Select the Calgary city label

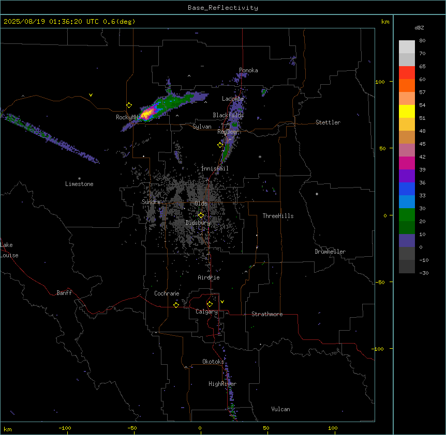point(206,312)
